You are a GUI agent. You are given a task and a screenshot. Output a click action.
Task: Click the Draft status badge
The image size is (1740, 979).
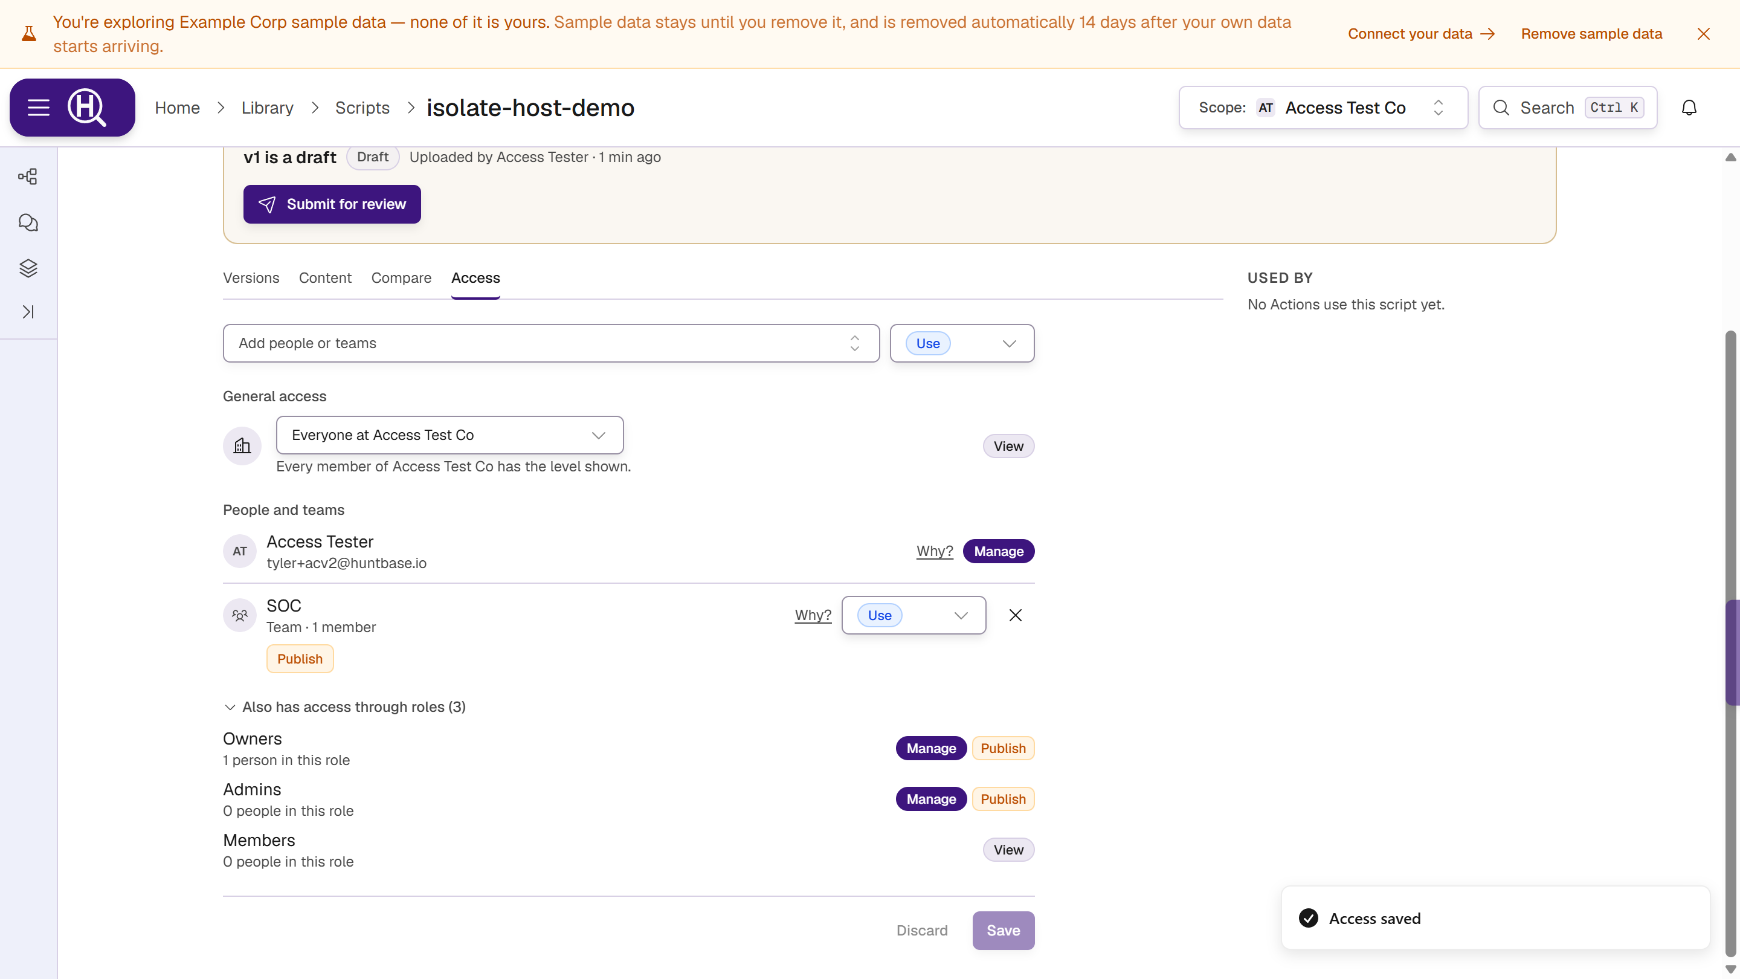373,157
